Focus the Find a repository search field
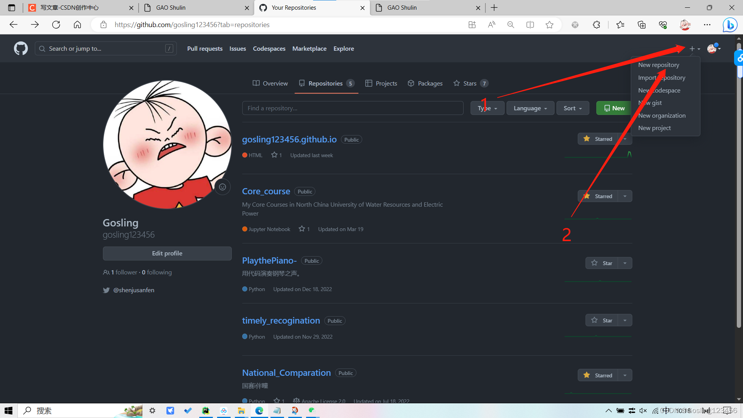743x418 pixels. [x=353, y=108]
